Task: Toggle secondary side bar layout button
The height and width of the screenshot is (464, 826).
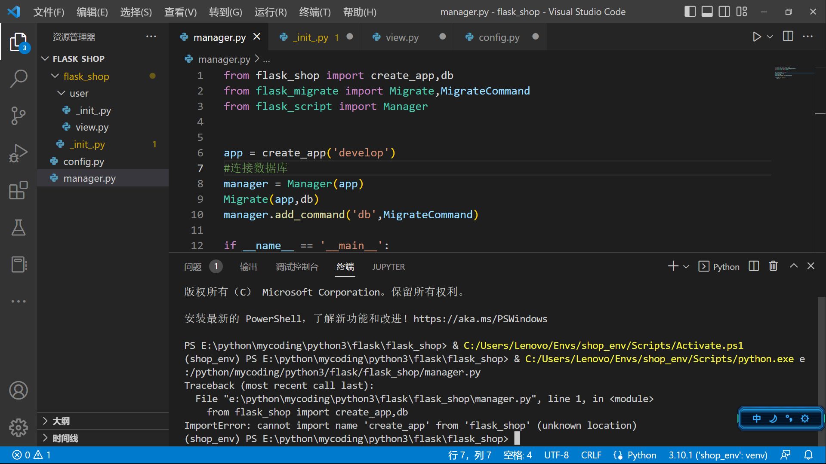Action: [724, 12]
